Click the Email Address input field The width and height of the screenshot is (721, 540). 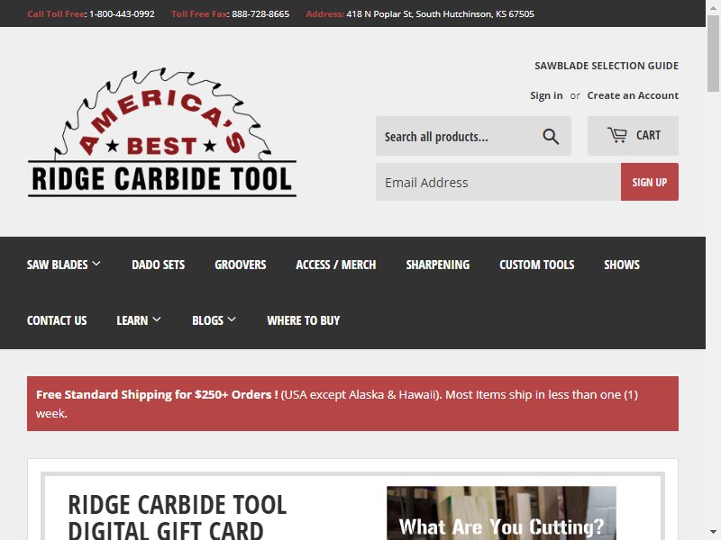pyautogui.click(x=498, y=182)
